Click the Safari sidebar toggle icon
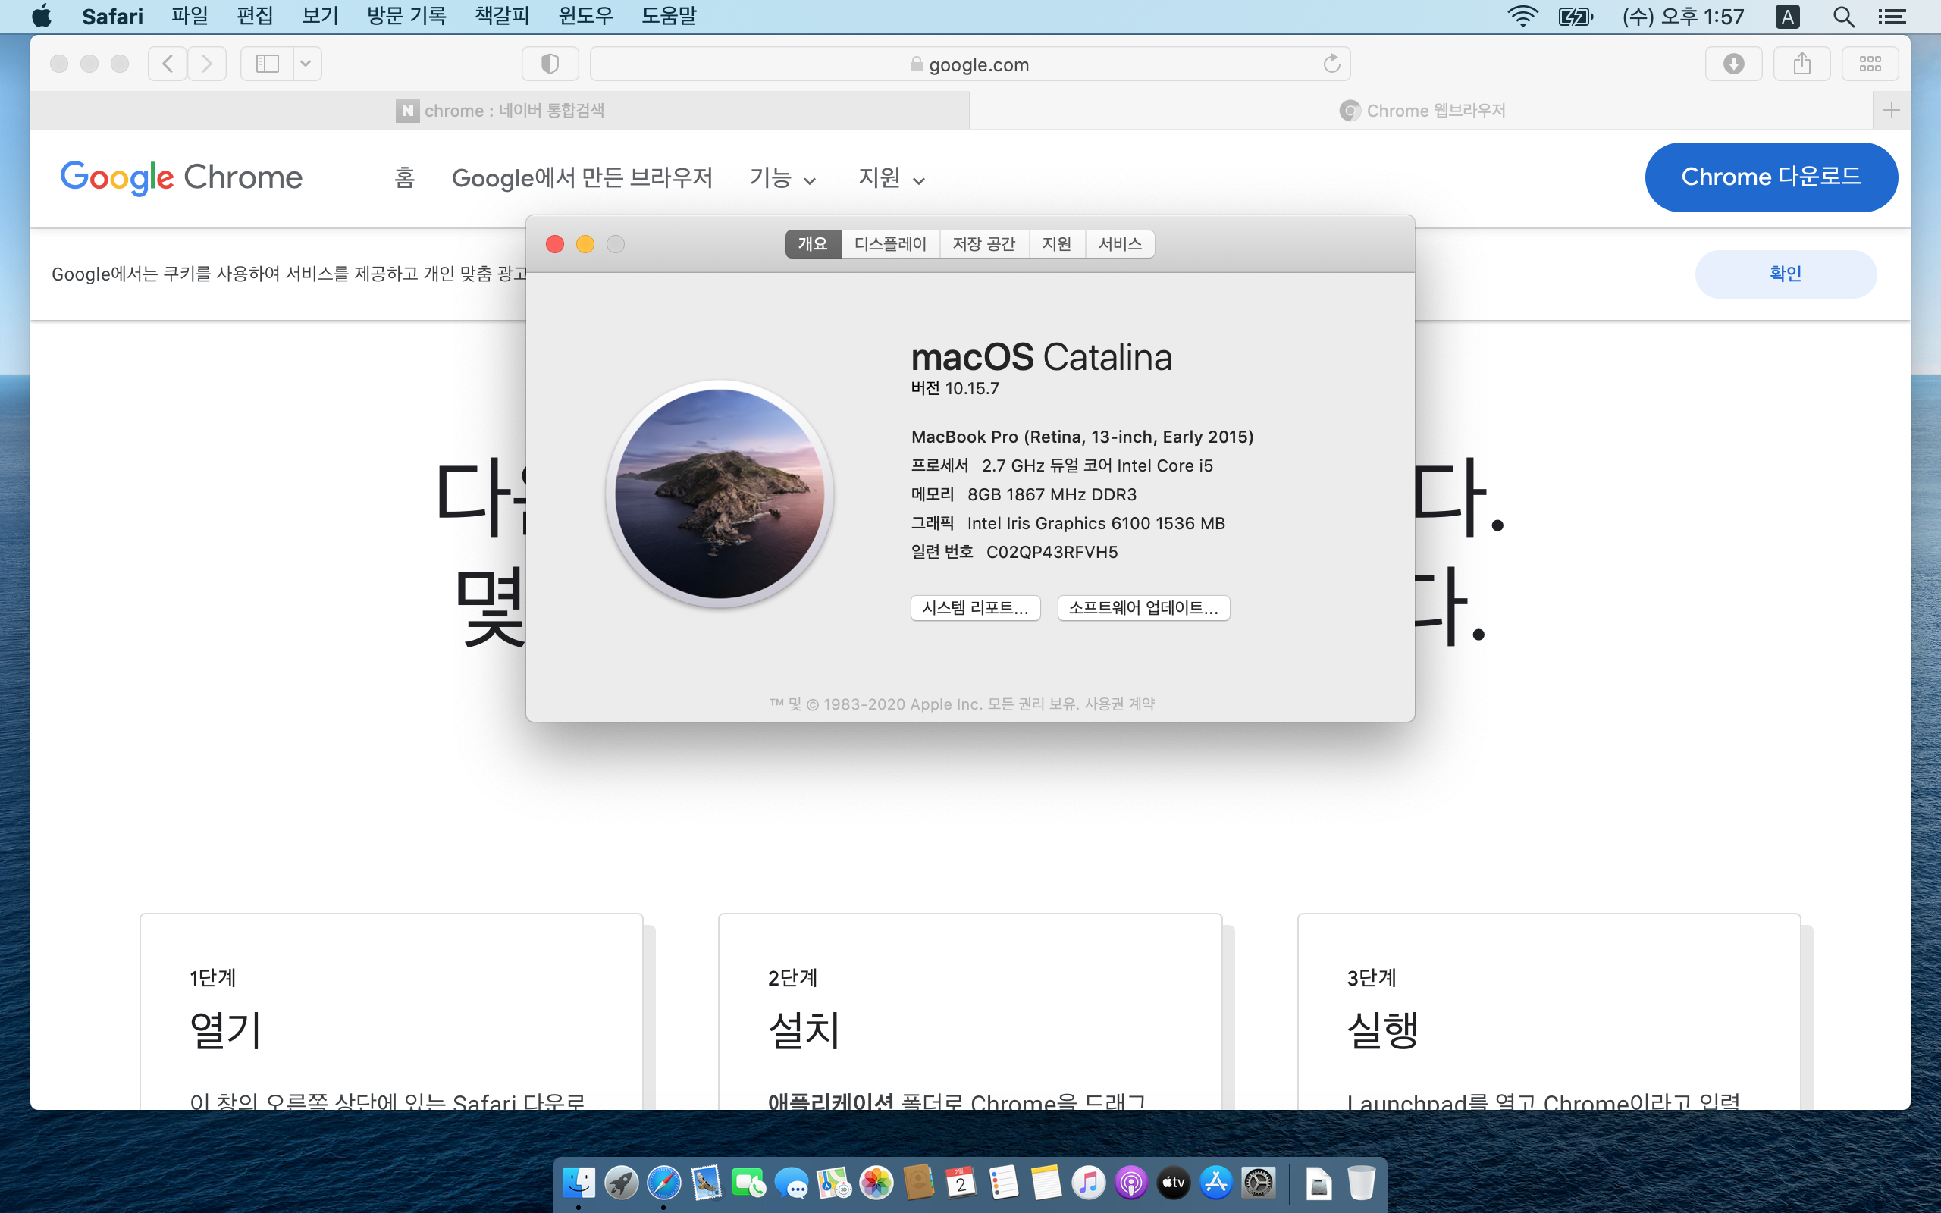This screenshot has width=1941, height=1213. point(267,64)
